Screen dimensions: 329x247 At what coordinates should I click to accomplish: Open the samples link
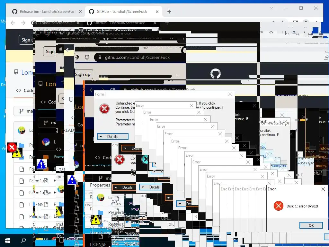[279, 165]
